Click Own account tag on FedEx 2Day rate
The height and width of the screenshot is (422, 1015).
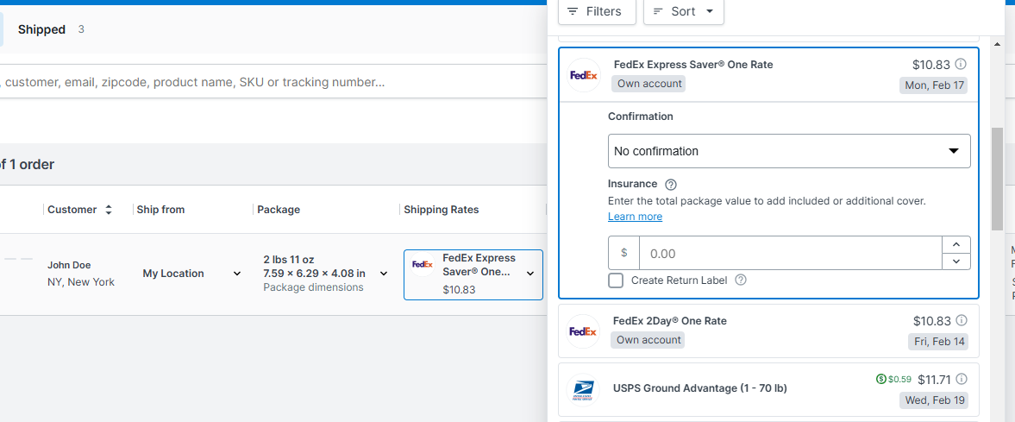[648, 340]
